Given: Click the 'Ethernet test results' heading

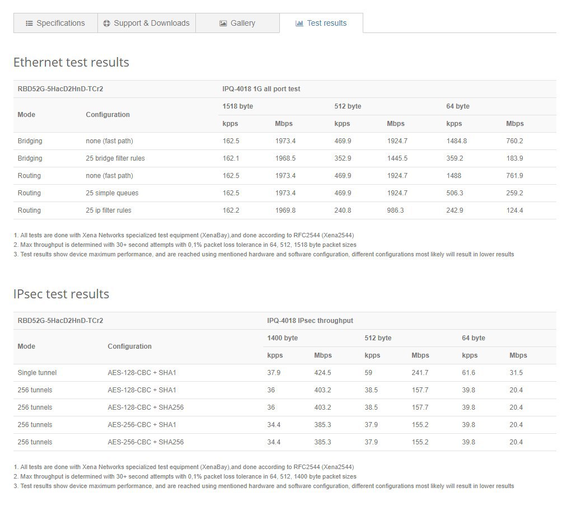Looking at the screenshot, I should (71, 62).
